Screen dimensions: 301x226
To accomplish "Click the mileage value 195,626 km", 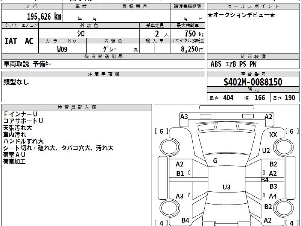I will 44,17.
